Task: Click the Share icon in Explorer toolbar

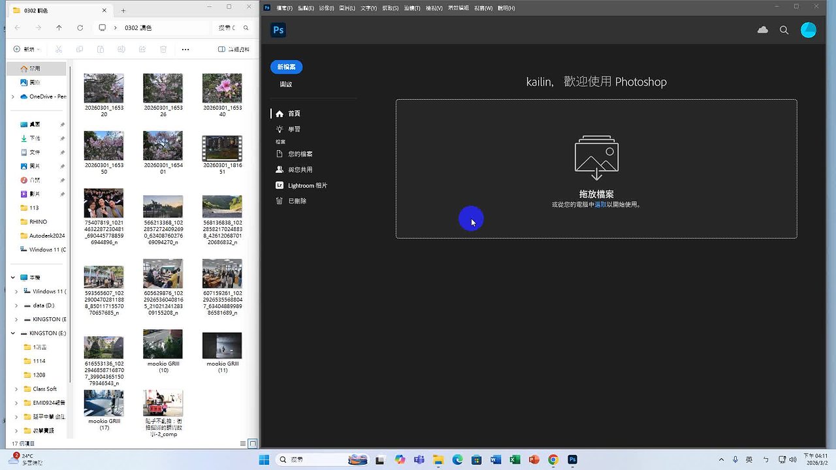Action: click(x=142, y=49)
